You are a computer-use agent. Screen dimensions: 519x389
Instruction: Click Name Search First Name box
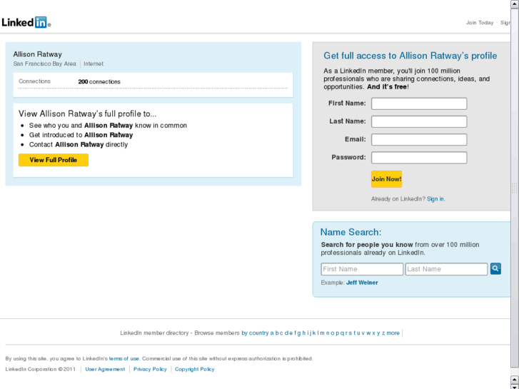click(362, 269)
